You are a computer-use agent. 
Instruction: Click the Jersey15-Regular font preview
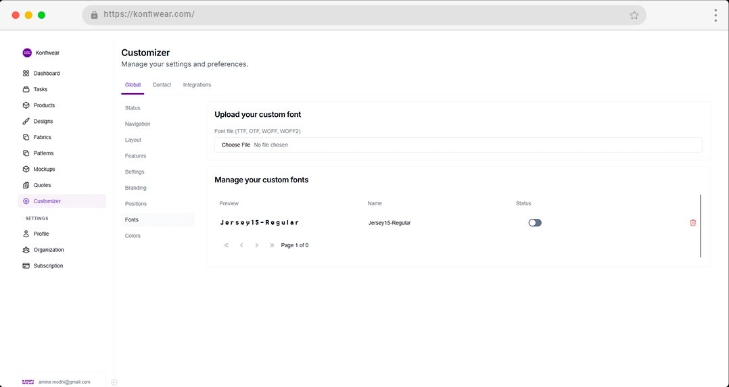pos(260,222)
